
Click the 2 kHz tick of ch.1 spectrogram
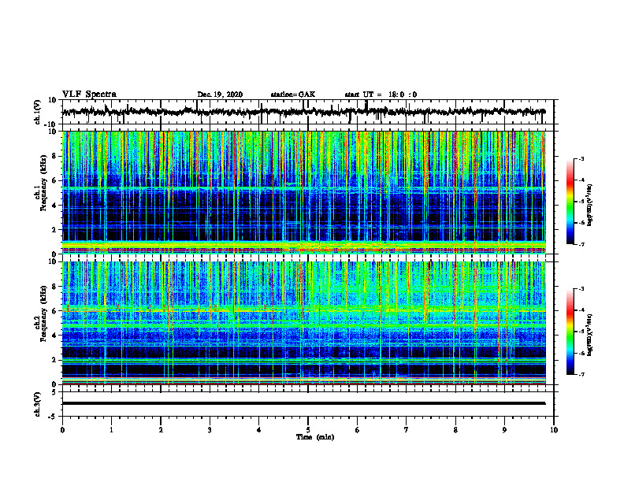coord(55,230)
